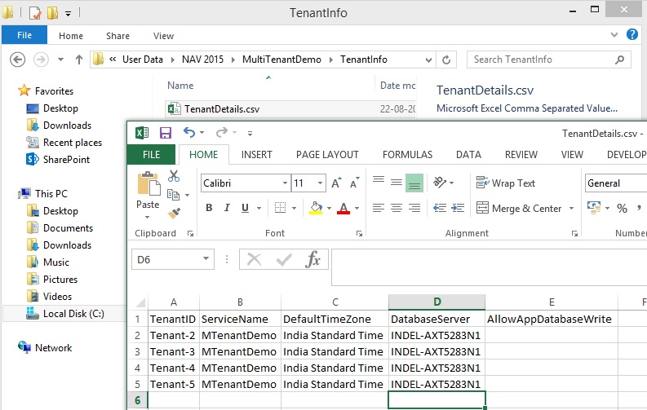Viewport: 647px width, 410px height.
Task: Switch to the PAGE LAYOUT tab
Action: click(327, 154)
